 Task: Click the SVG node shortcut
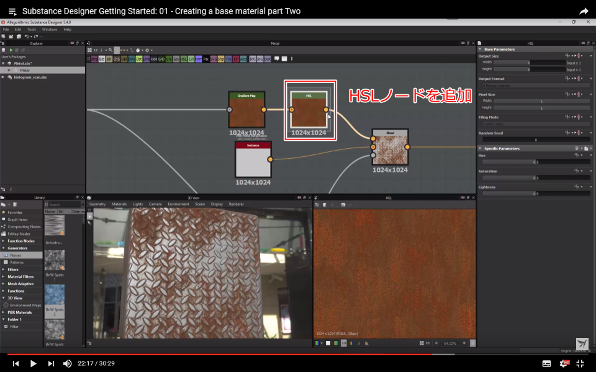click(x=213, y=60)
